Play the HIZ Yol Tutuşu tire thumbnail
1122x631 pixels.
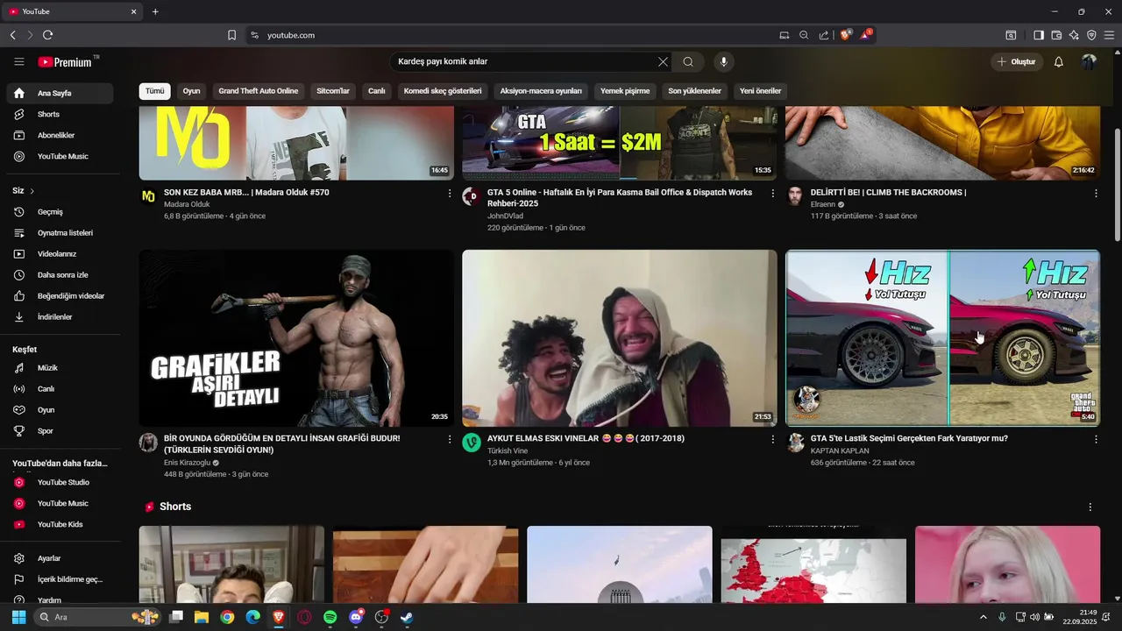942,338
